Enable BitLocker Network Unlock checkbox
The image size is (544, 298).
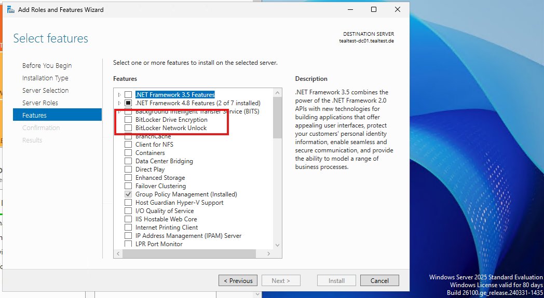128,128
